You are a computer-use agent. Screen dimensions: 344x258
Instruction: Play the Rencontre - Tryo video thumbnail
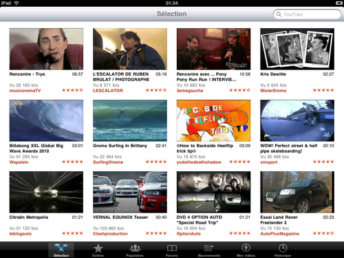(x=46, y=49)
